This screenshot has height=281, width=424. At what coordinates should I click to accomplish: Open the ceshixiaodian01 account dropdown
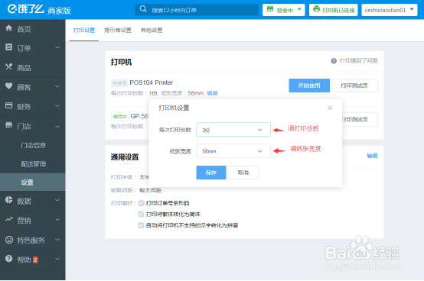point(390,10)
